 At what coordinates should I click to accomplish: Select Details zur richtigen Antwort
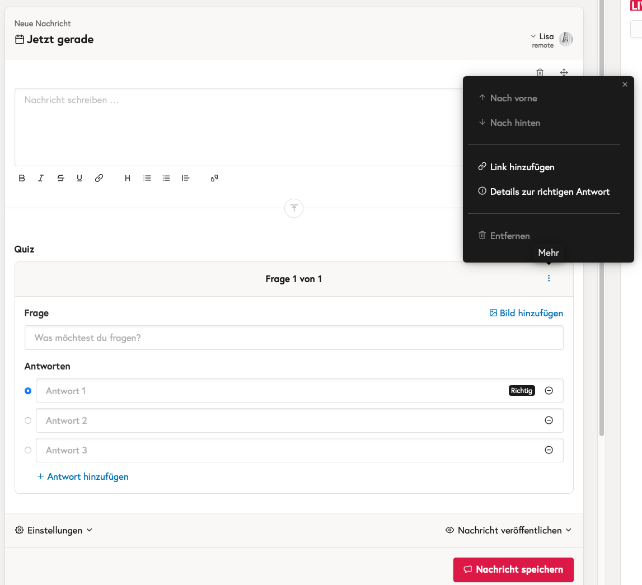tap(543, 191)
